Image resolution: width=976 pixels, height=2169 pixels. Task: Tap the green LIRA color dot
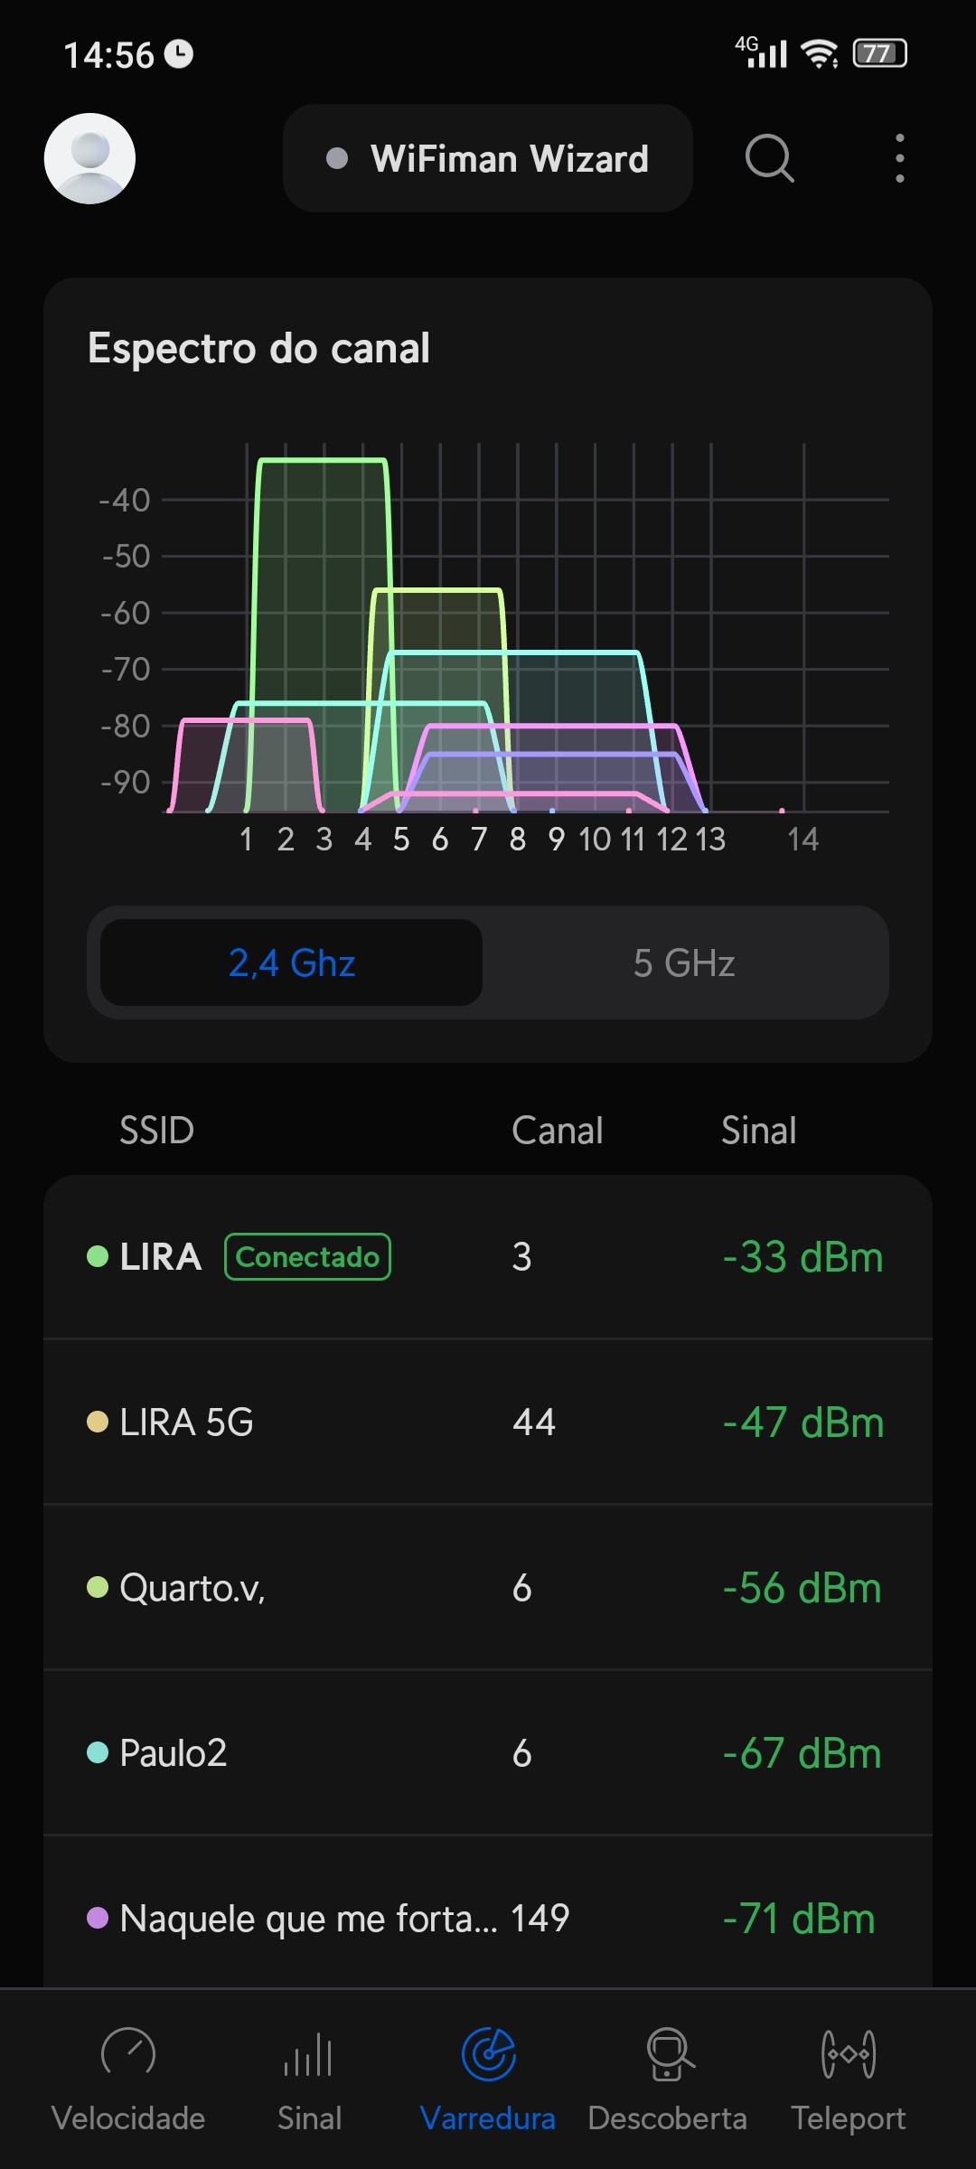point(98,1256)
